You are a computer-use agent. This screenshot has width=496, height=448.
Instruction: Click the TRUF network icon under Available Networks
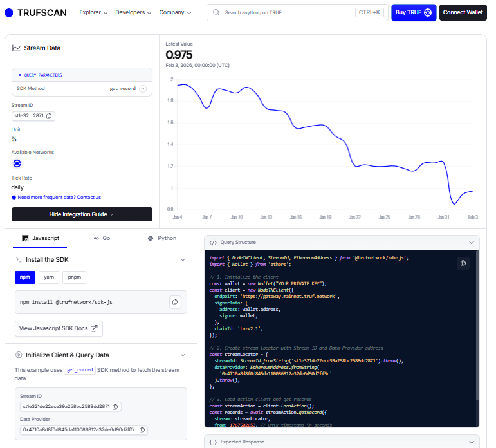click(17, 163)
